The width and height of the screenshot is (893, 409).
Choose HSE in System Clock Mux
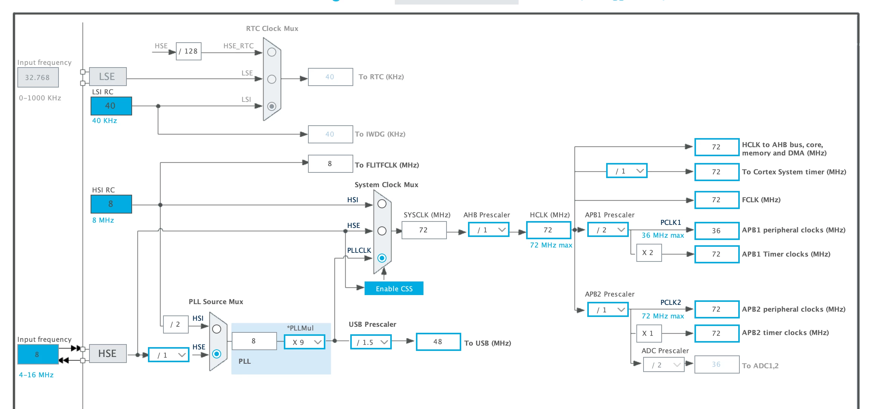pos(382,231)
